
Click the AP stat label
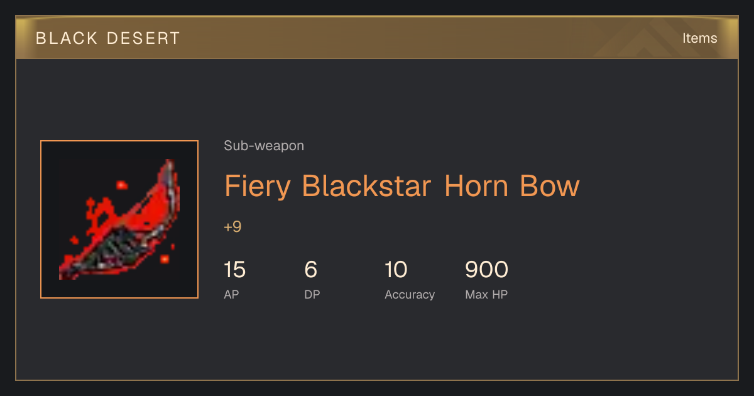pyautogui.click(x=231, y=294)
